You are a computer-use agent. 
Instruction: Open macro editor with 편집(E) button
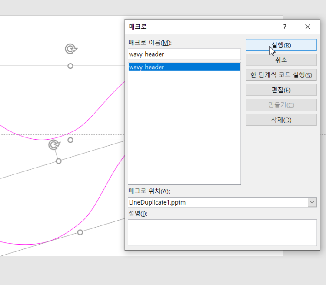click(281, 90)
